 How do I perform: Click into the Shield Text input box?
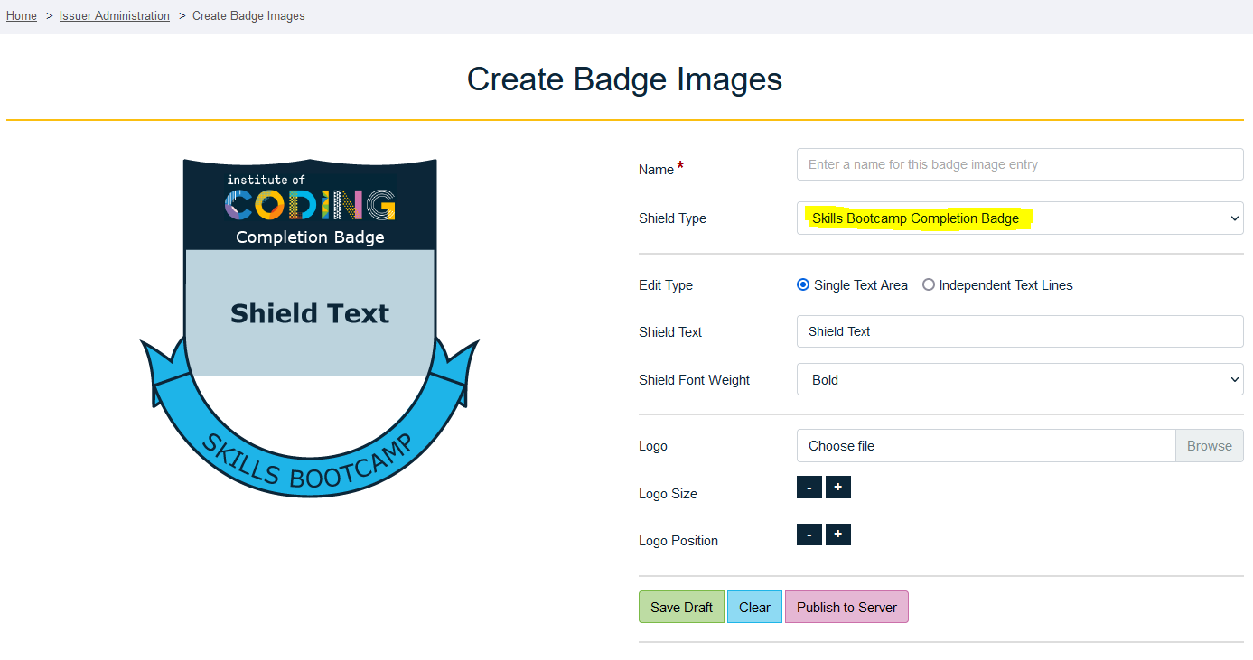point(1020,331)
